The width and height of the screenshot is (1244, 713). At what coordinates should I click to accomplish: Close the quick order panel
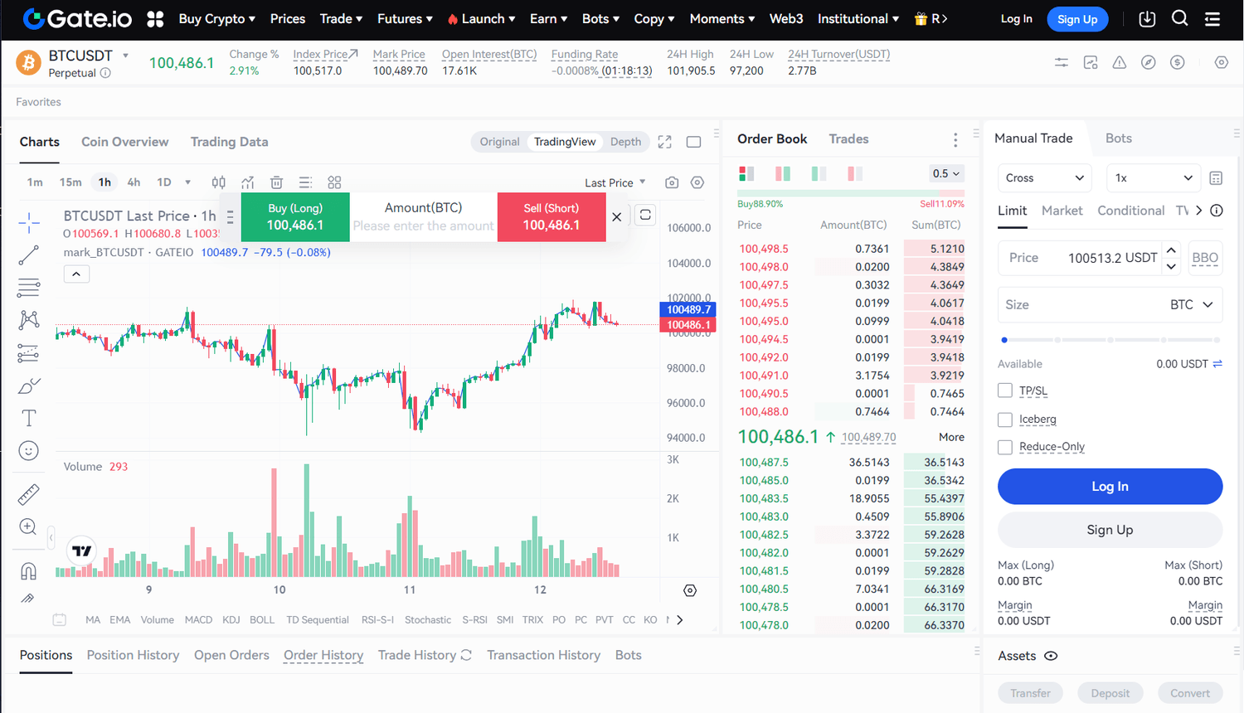tap(617, 216)
